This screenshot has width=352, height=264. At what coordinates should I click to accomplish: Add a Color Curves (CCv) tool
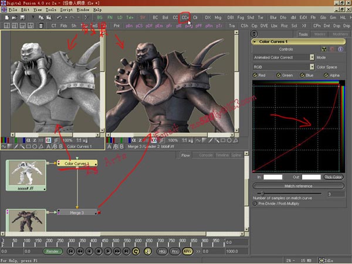click(x=185, y=18)
